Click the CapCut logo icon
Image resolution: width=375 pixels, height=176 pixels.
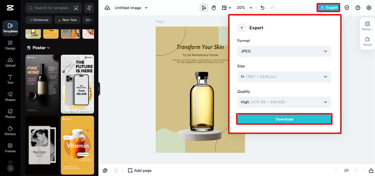pos(10,8)
